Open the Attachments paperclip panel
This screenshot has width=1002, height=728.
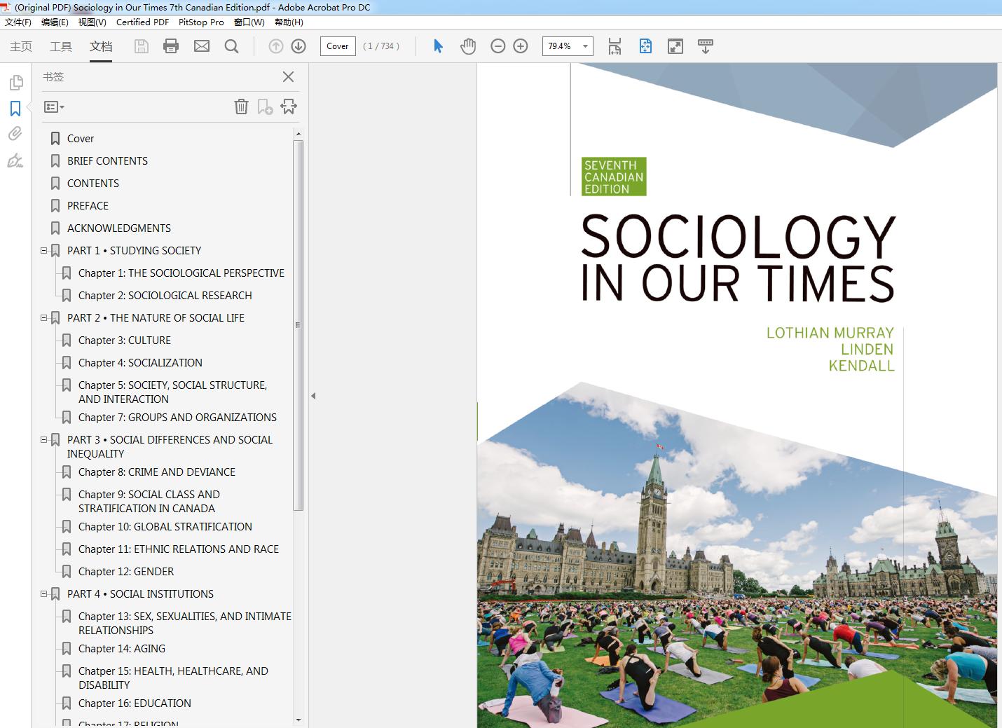click(15, 134)
